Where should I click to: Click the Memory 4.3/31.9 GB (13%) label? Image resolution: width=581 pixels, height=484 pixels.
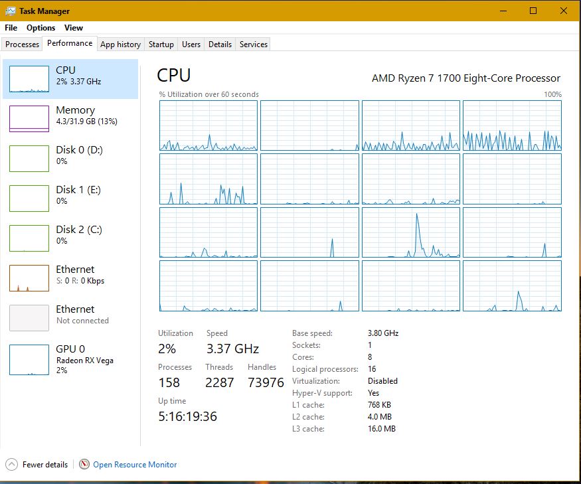pyautogui.click(x=87, y=116)
